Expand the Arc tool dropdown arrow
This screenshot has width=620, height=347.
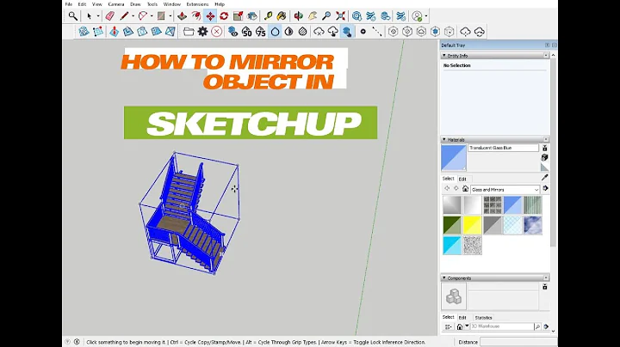[x=152, y=16]
